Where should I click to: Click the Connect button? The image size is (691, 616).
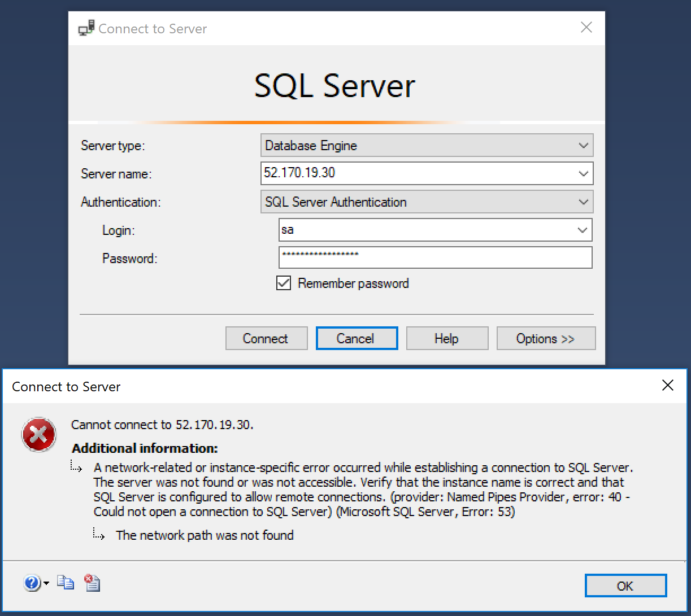point(266,338)
